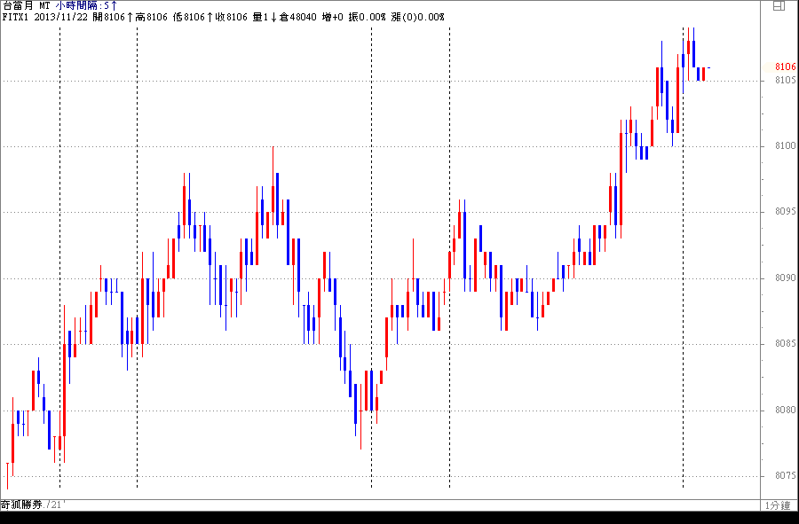This screenshot has height=524, width=799.
Task: Click the 8075 price axis label
Action: tap(784, 476)
